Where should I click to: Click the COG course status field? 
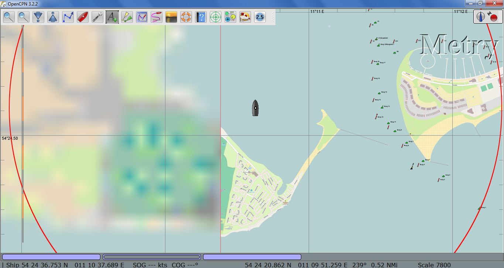(185, 265)
